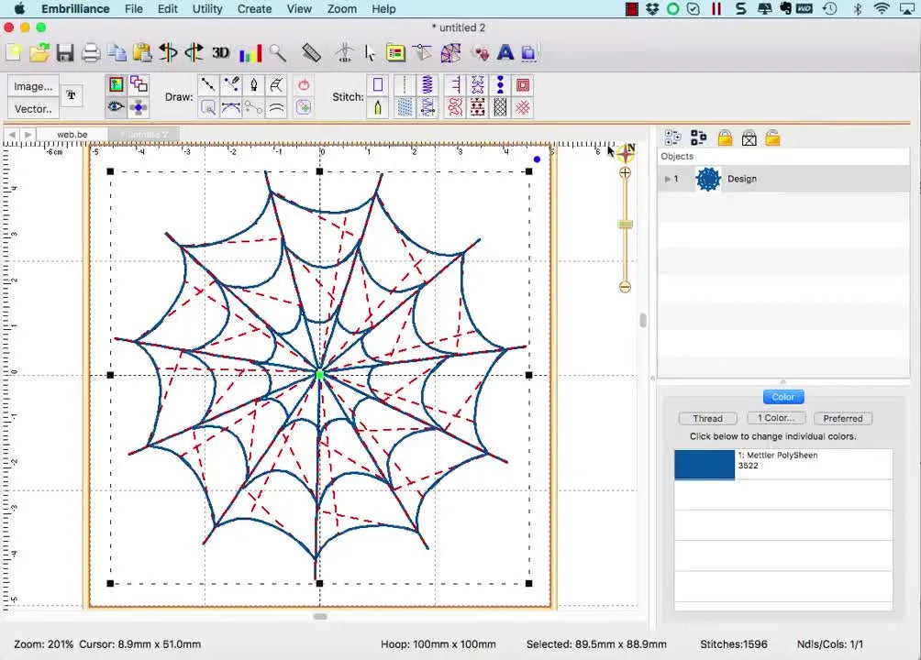
Task: Select the Pen draw tool
Action: (252, 84)
